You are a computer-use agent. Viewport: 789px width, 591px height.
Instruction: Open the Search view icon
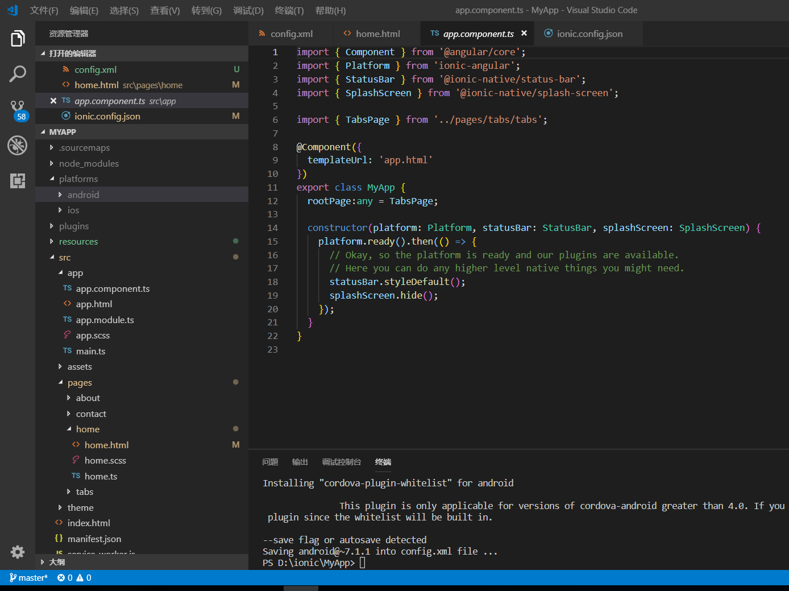18,73
